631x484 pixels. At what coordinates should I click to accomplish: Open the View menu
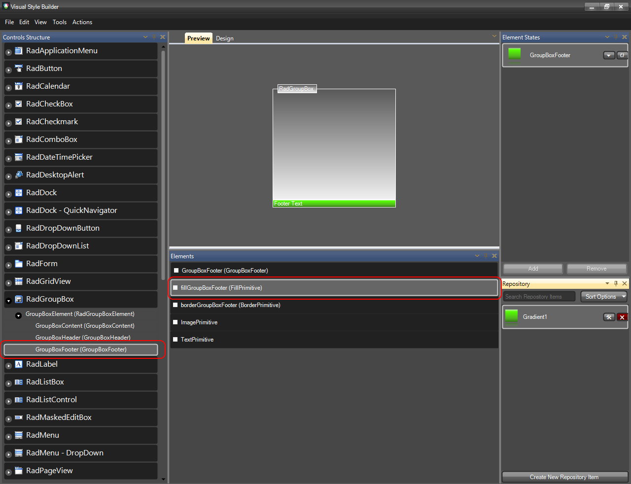tap(40, 22)
